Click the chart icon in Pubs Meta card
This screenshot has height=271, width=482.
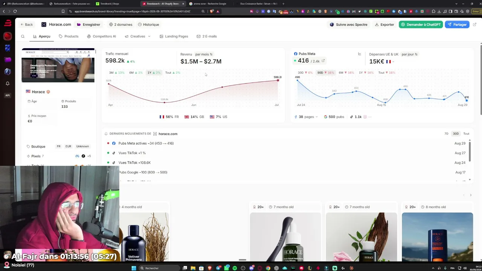359,54
